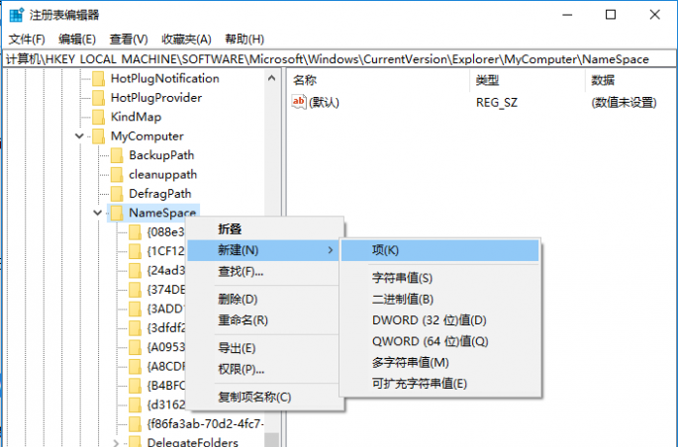Open the 查看(V) menu

pos(129,40)
